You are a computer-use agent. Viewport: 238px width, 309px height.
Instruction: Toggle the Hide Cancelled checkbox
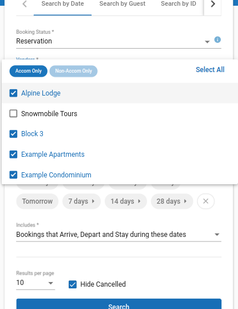(73, 284)
